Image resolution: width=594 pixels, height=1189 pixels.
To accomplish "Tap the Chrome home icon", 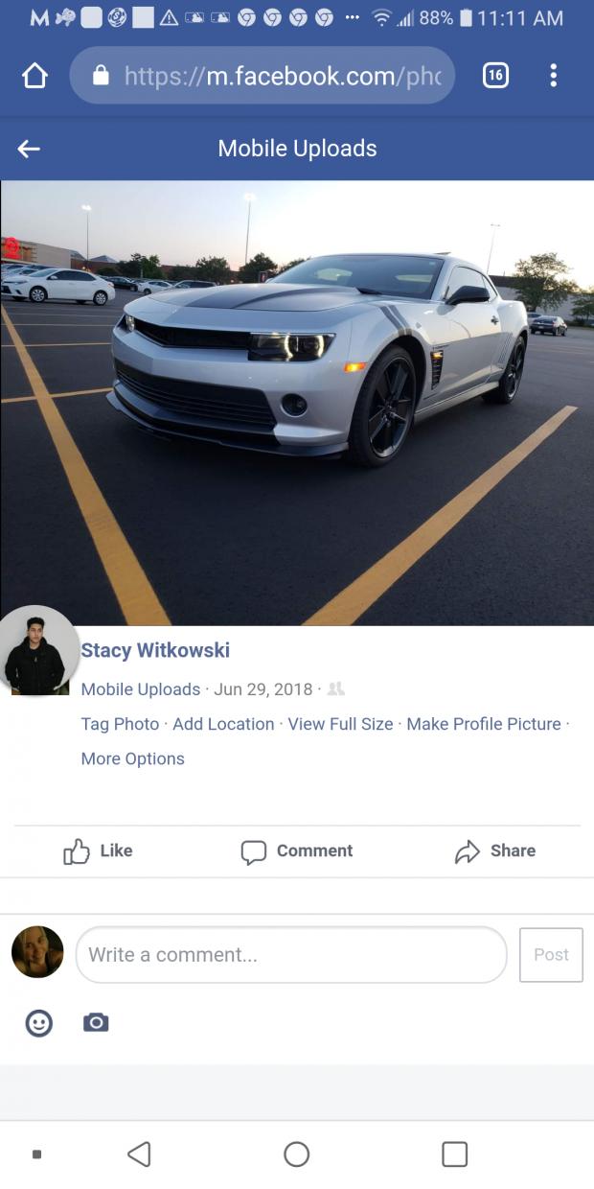I will click(x=34, y=76).
